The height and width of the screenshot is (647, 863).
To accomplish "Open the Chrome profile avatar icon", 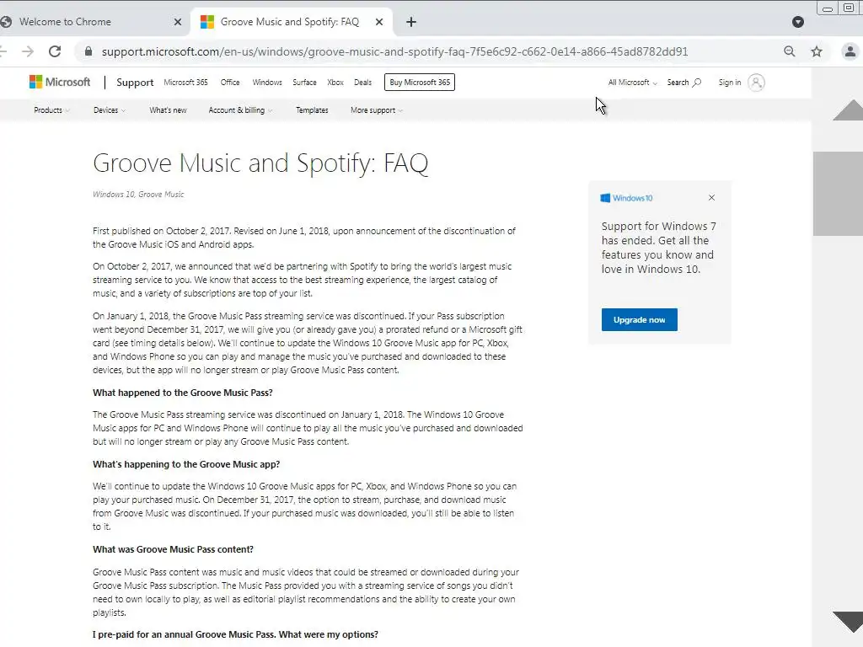I will pyautogui.click(x=850, y=51).
